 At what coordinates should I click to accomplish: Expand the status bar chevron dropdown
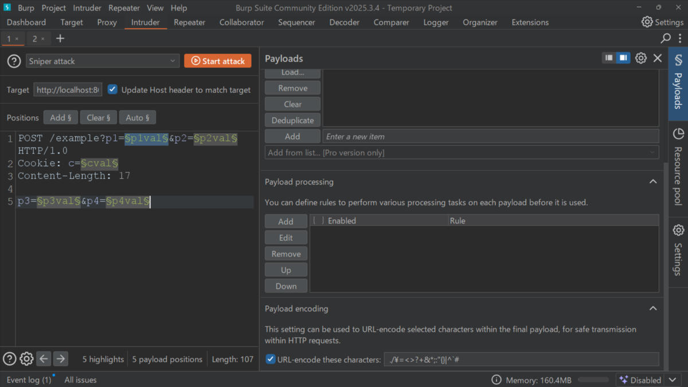(x=674, y=380)
